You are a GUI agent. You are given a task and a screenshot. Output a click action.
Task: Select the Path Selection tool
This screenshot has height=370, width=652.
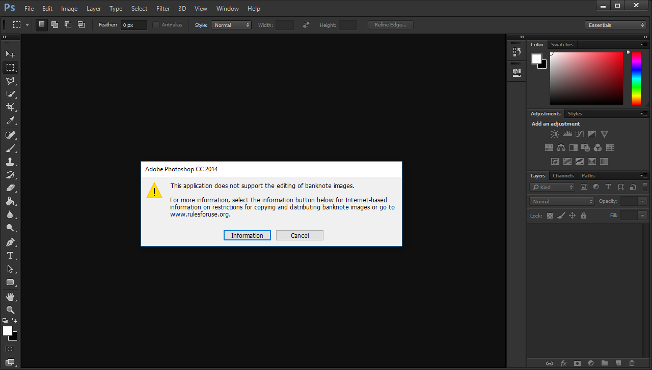10,269
